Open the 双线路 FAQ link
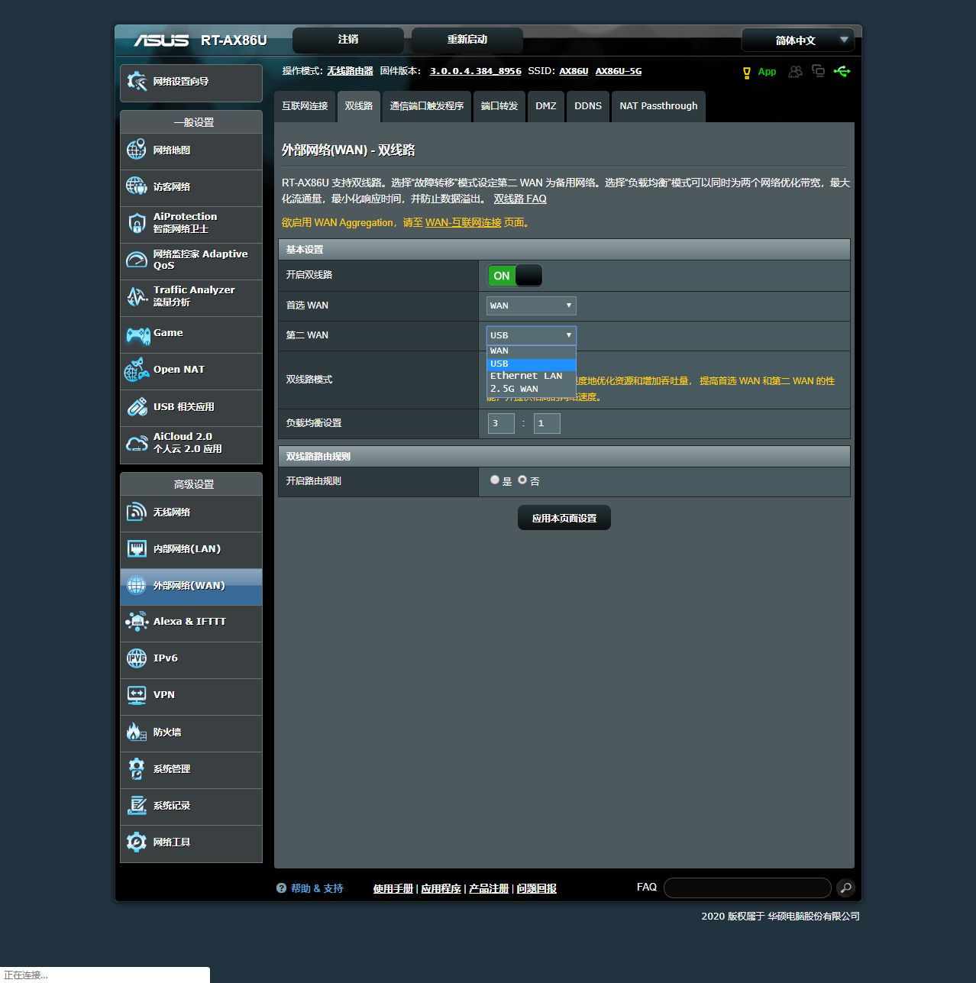This screenshot has height=983, width=976. point(519,199)
